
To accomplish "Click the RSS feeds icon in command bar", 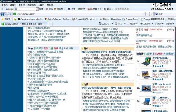I will coord(116,24).
